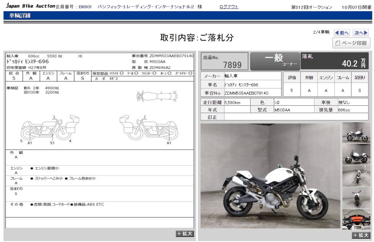Image resolution: width=374 pixels, height=242 pixels.
Task: Select fifth thumbnail showing orange instrument cluster
Action: pyautogui.click(x=356, y=219)
